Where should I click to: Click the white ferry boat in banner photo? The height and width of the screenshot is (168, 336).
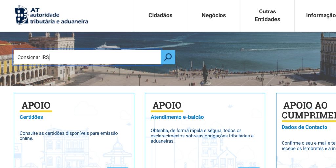tap(107, 46)
